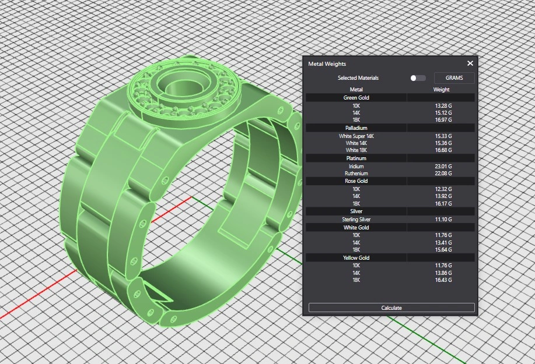Select the Sterling Silver row
The width and height of the screenshot is (535, 364).
click(x=356, y=220)
